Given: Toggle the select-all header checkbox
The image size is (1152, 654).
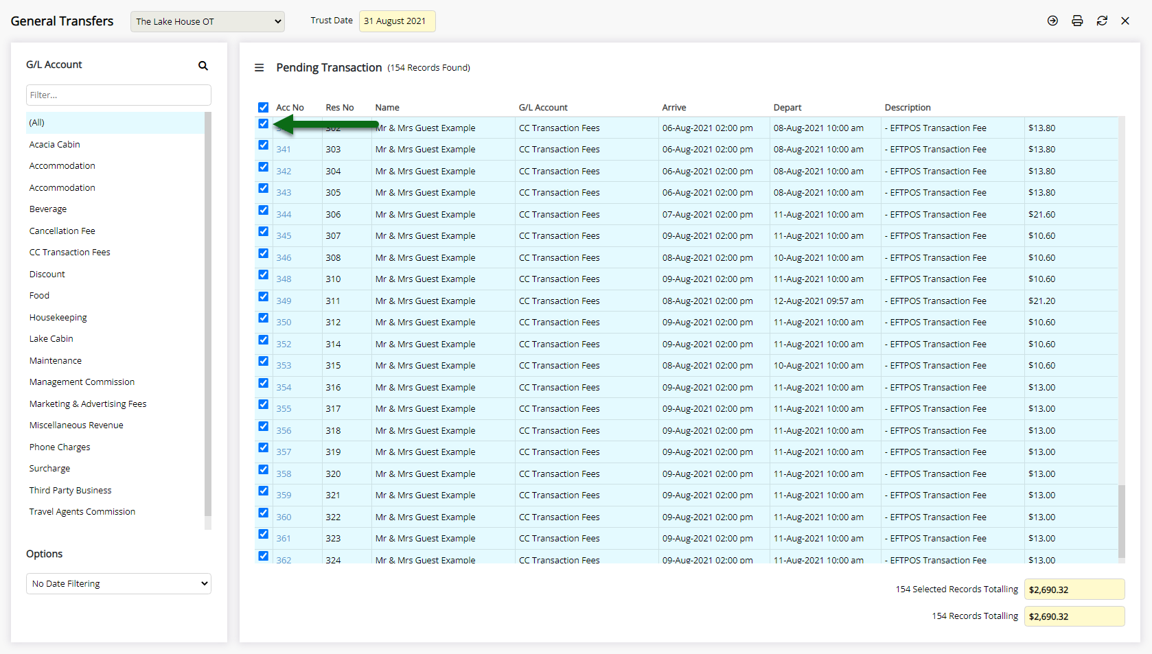Looking at the screenshot, I should (263, 107).
